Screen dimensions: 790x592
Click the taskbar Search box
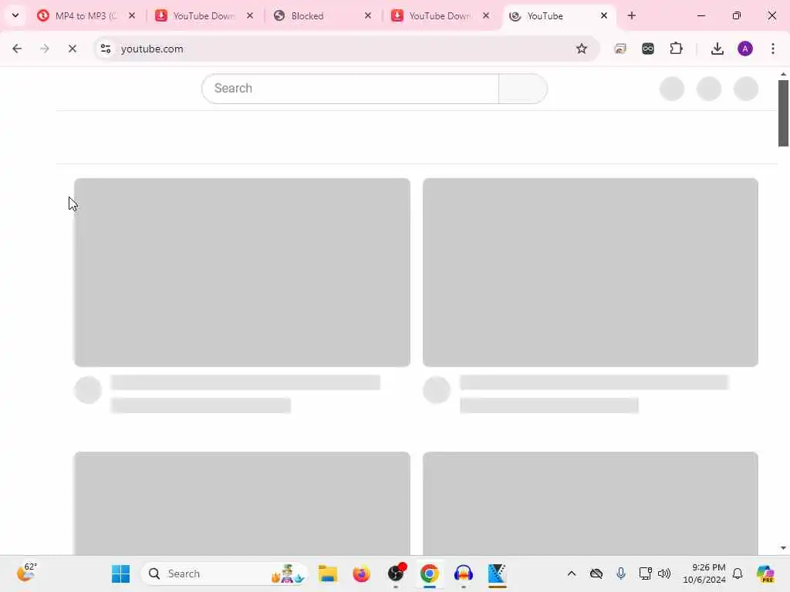pos(225,573)
